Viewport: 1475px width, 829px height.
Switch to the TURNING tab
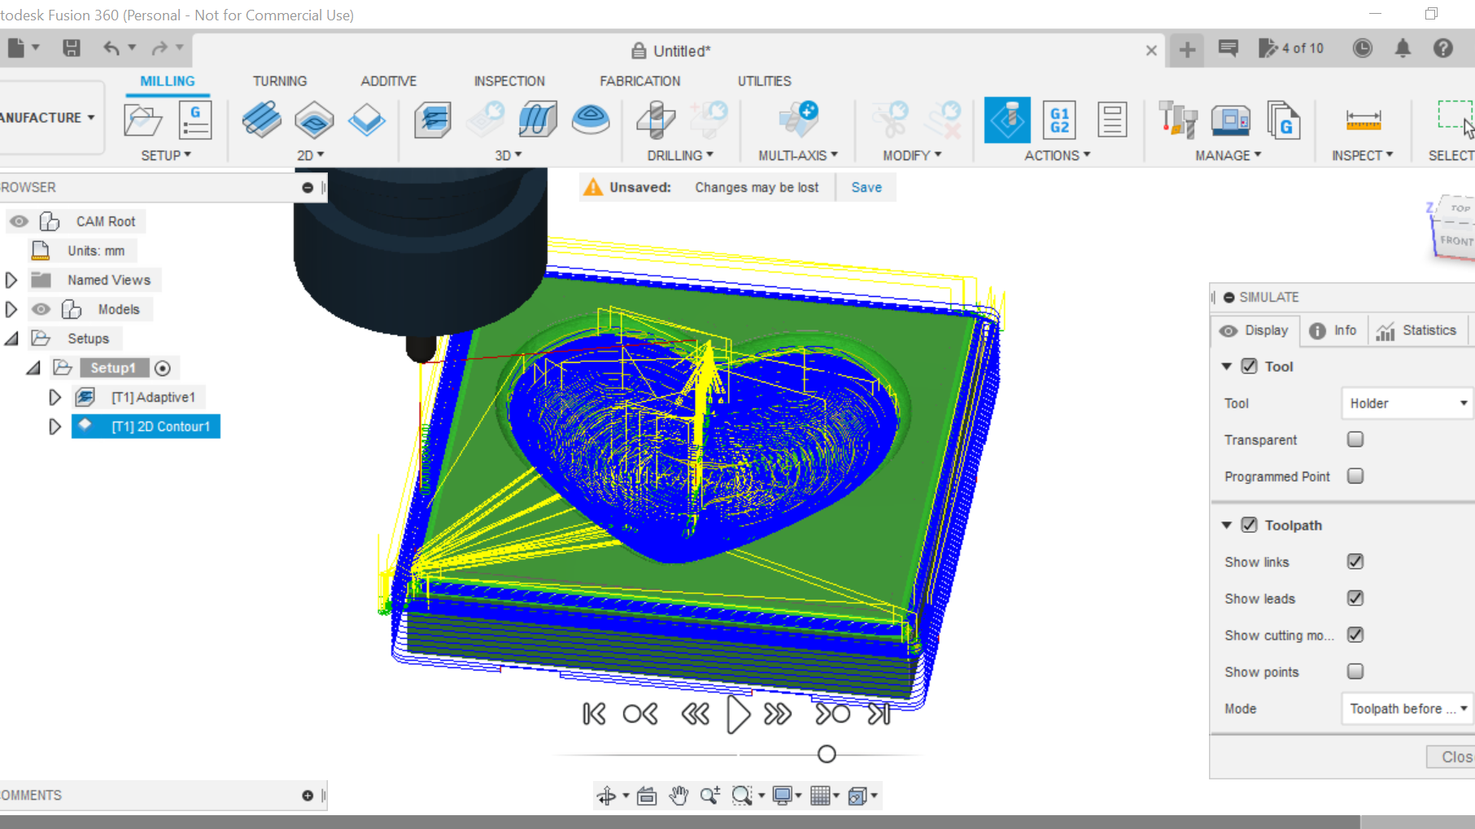click(x=280, y=81)
